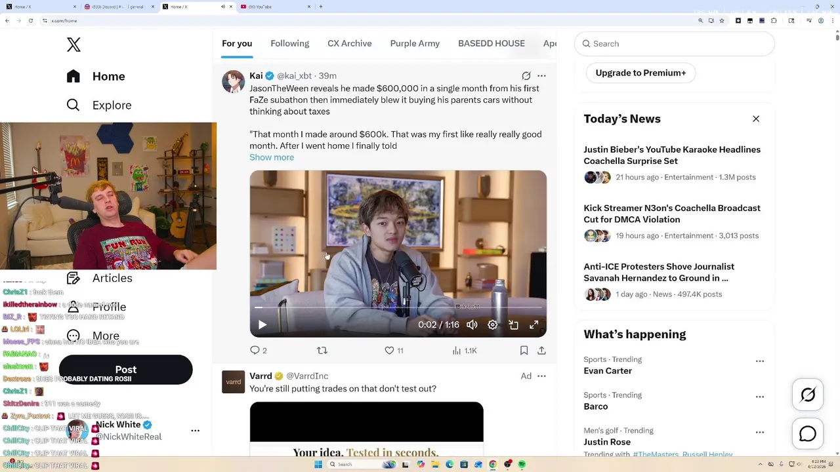Click Kai's profile avatar

coord(233,81)
